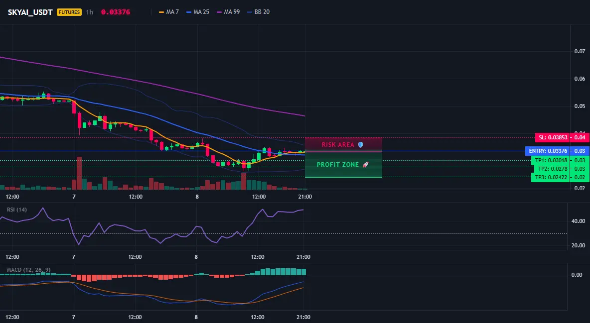The height and width of the screenshot is (323, 590).
Task: Click the TP3: 0.02422 label
Action: tap(551, 177)
